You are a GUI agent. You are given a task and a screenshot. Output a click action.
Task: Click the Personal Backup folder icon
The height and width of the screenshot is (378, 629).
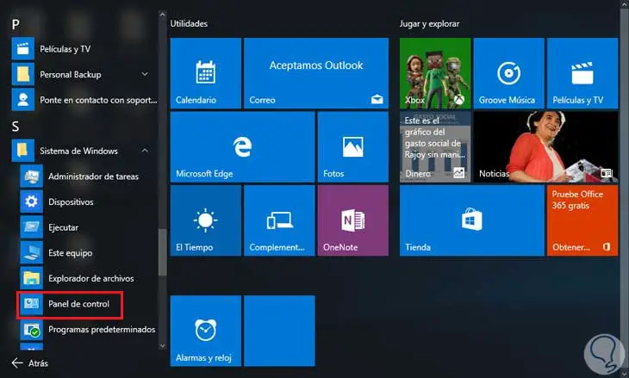(23, 75)
